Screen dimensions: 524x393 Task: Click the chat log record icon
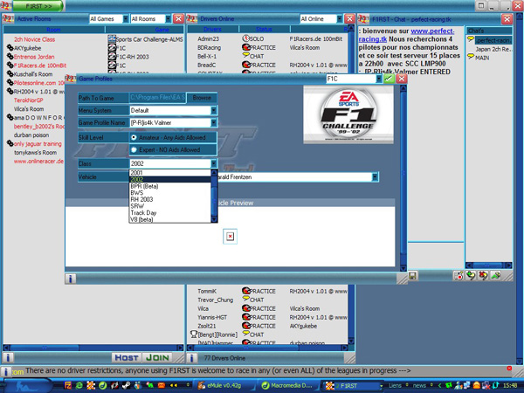coord(458,276)
